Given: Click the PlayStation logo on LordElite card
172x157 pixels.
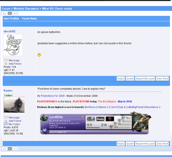Looking at the screenshot, I should click(x=45, y=130).
